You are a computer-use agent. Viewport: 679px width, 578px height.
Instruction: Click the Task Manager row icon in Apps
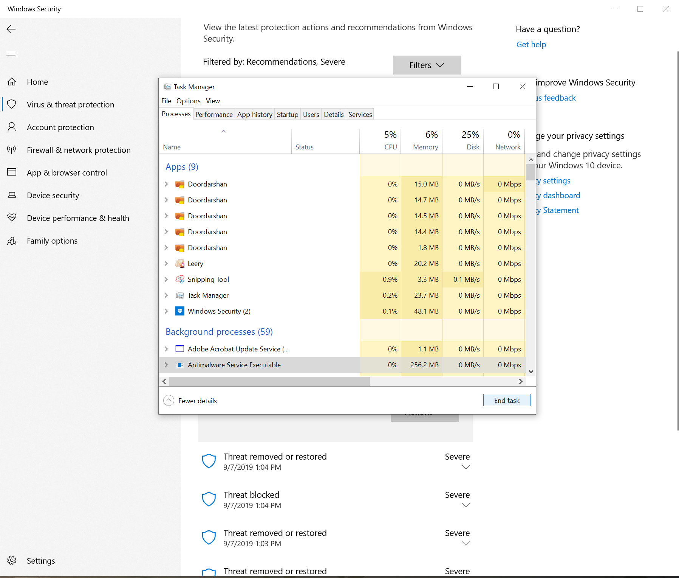click(180, 295)
